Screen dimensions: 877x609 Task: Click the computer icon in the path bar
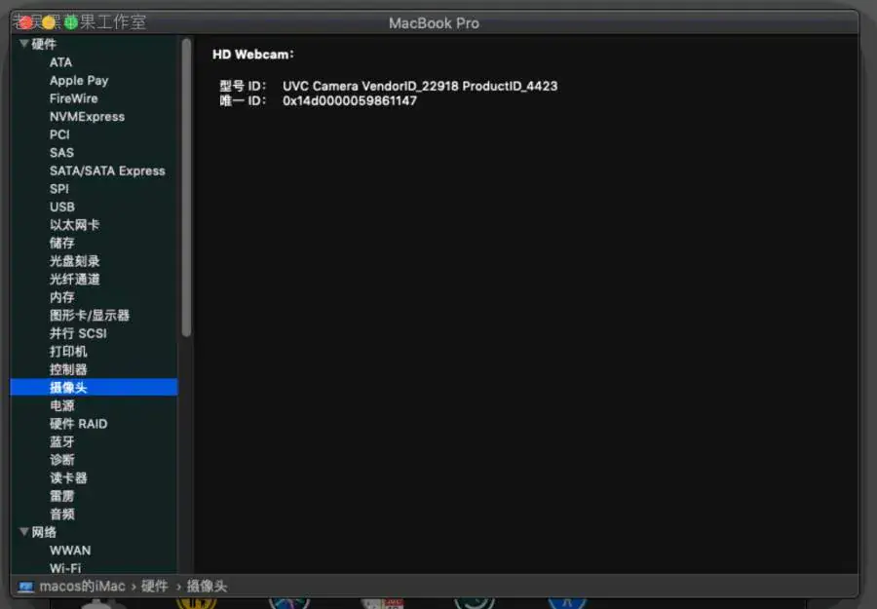point(25,587)
